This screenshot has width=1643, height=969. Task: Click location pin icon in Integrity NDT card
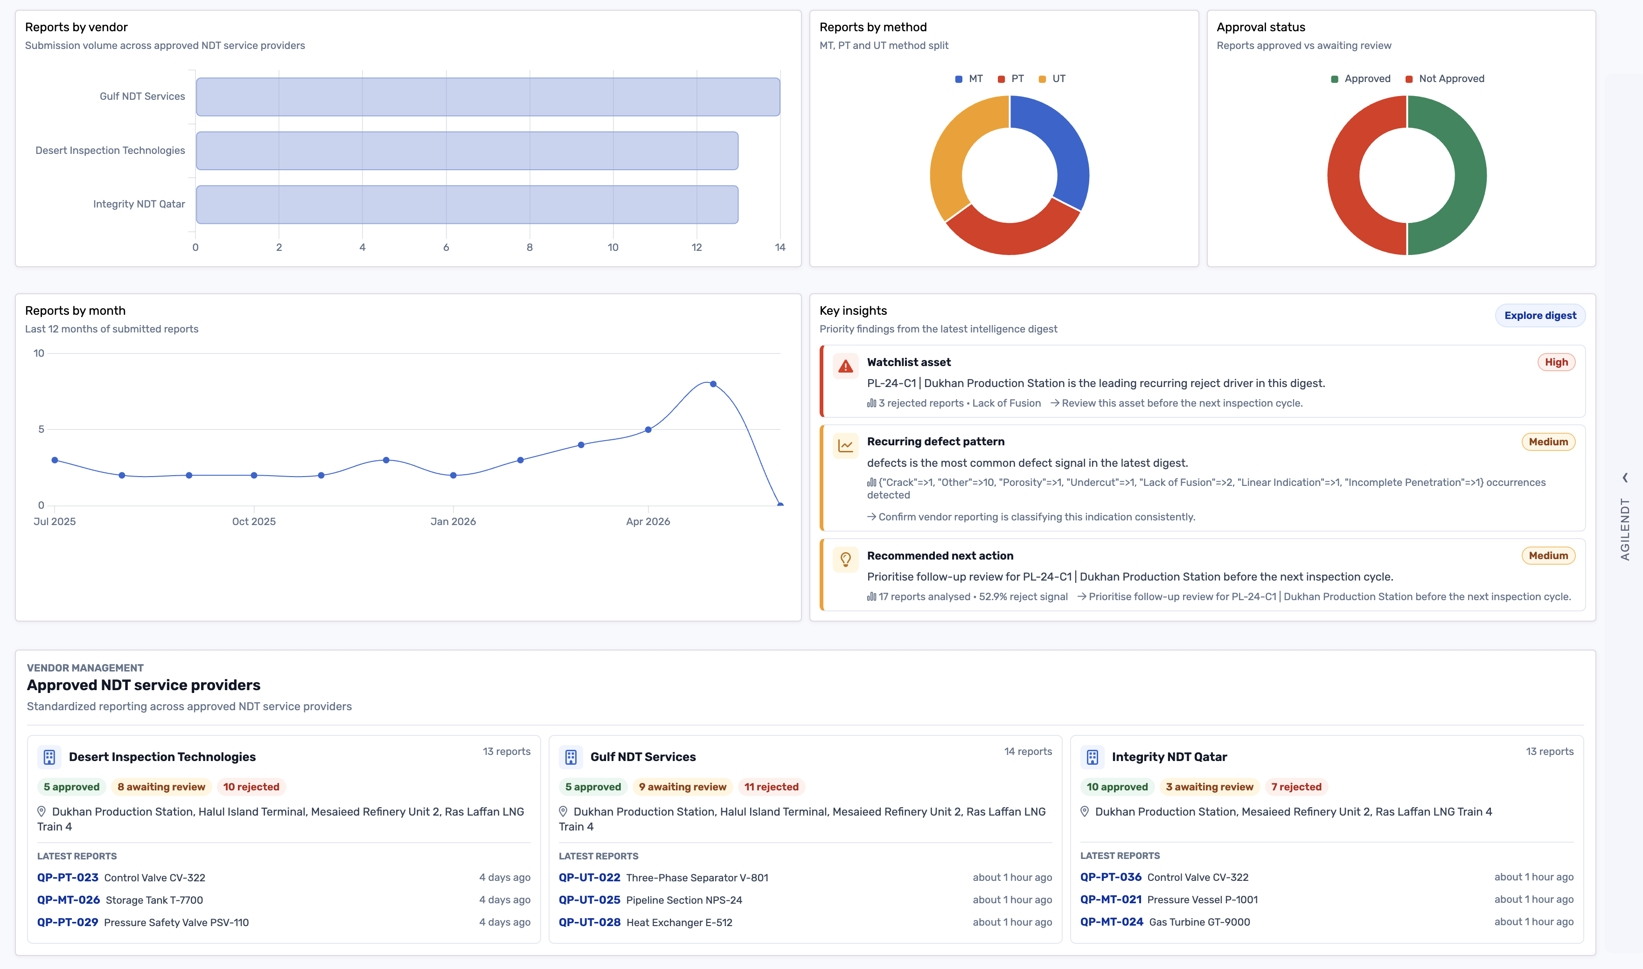point(1085,812)
